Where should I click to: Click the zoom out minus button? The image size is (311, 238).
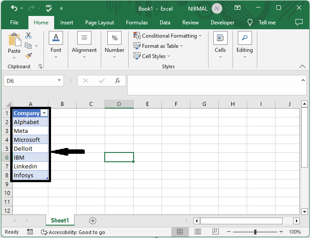point(229,232)
